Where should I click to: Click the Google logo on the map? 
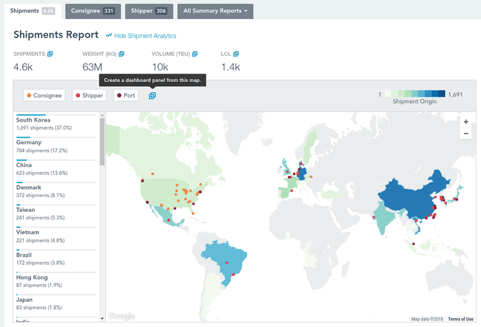(122, 316)
